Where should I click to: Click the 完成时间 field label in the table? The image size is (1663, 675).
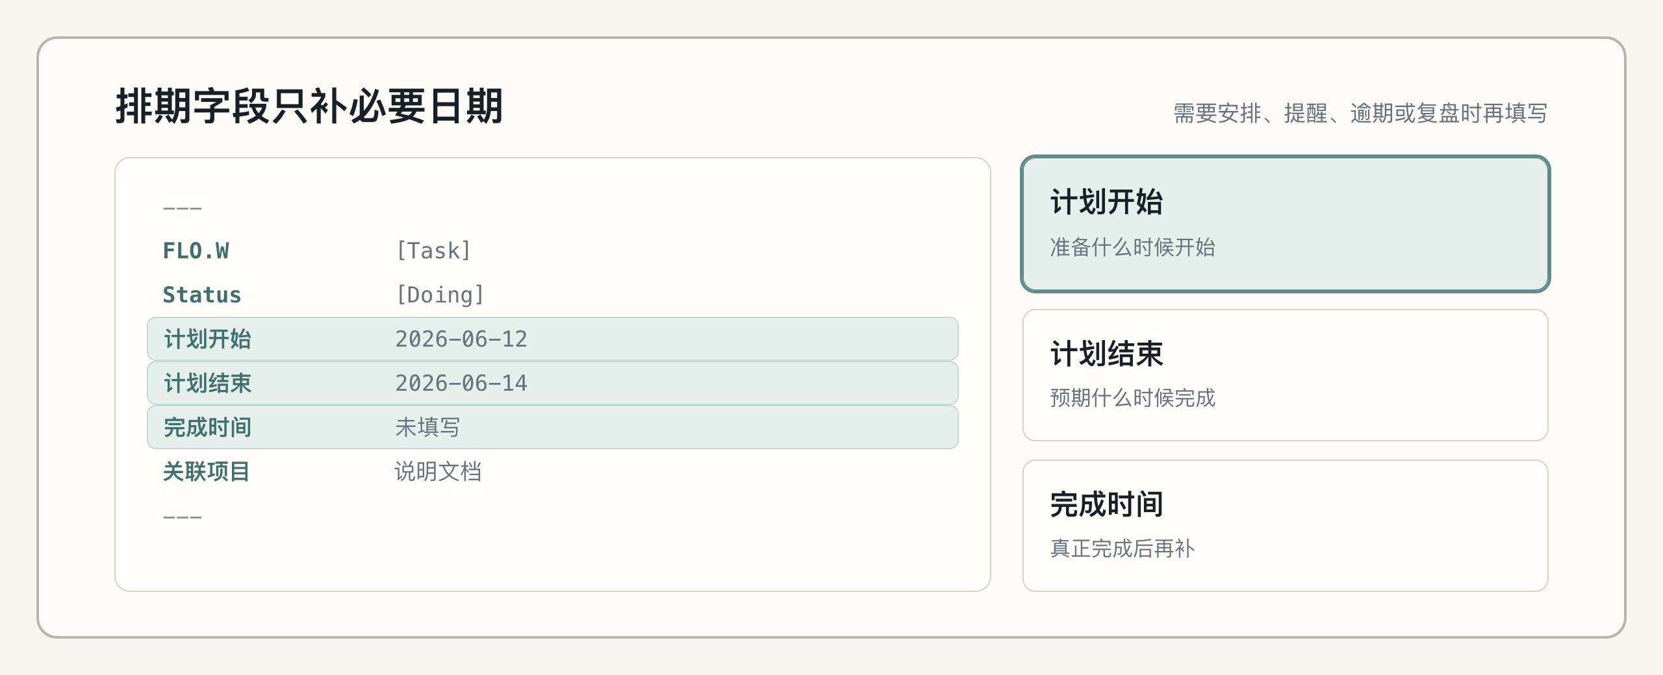[x=207, y=427]
